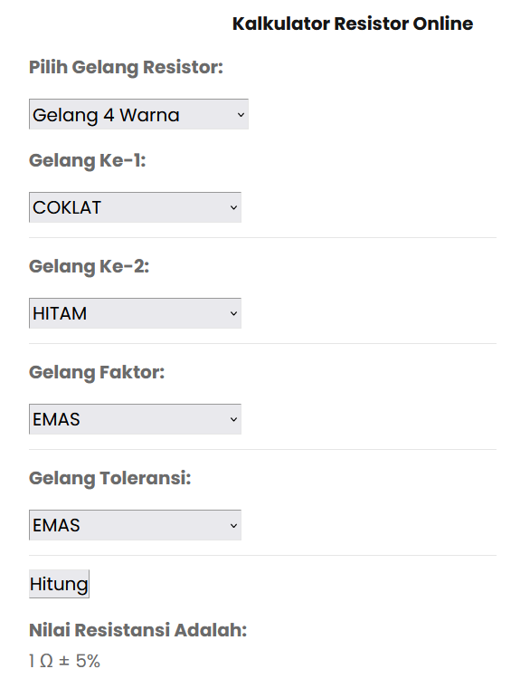
Task: Click the Gelang Toleransi label
Action: click(x=110, y=478)
